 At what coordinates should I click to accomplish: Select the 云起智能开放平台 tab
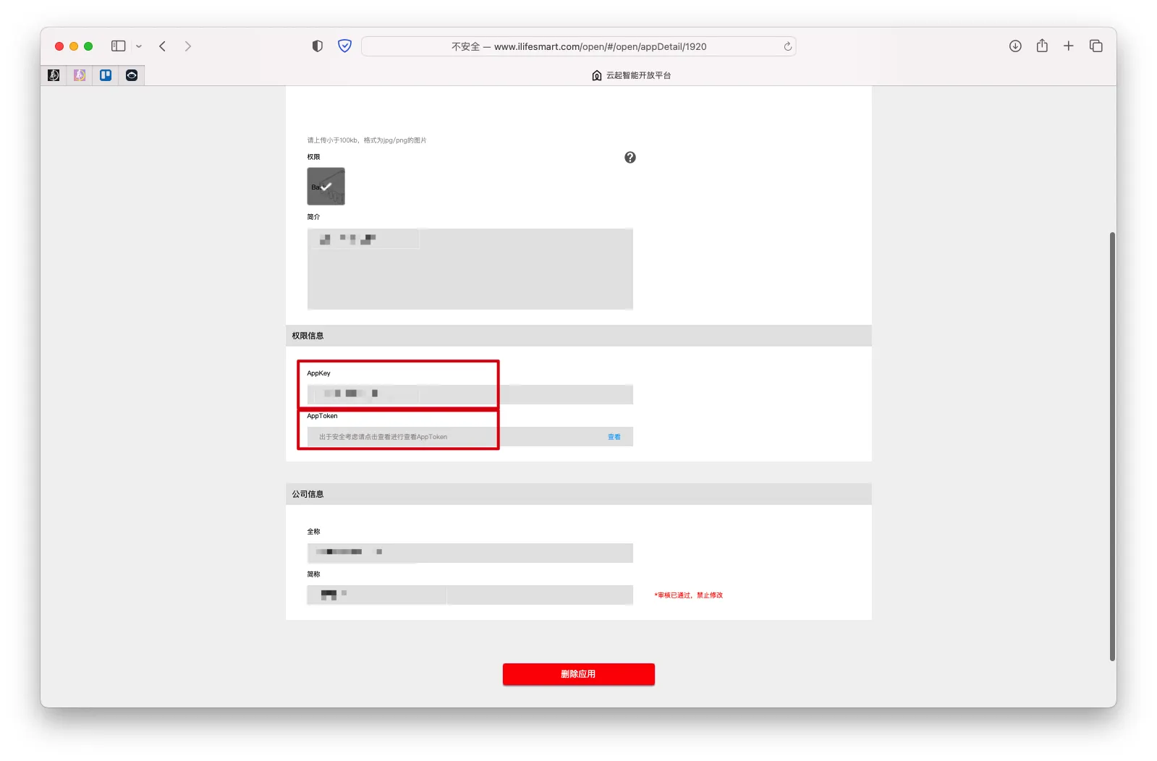click(631, 75)
